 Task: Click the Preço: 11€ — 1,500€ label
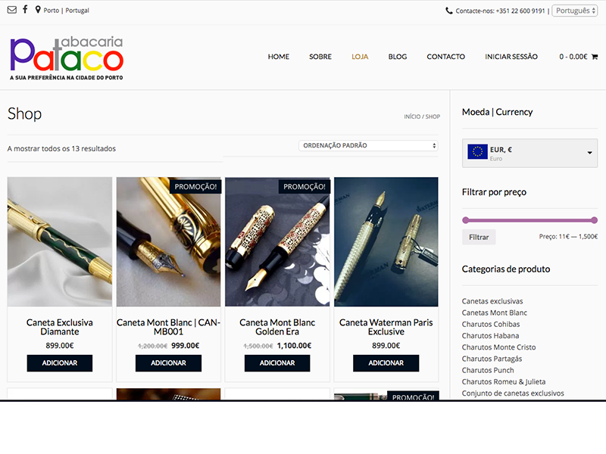568,237
